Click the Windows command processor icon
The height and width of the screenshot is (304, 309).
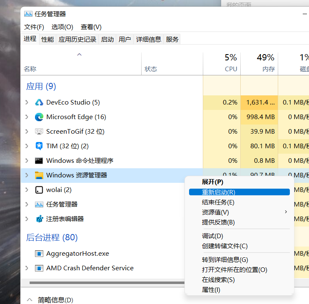point(39,161)
